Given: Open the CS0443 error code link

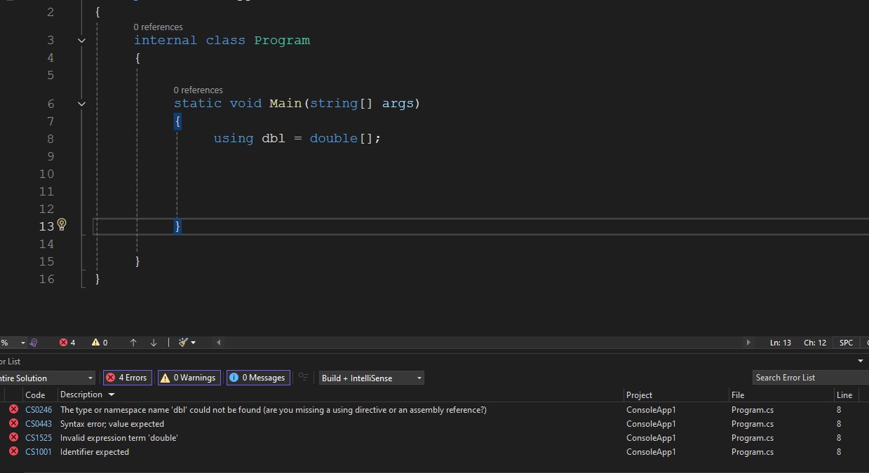Looking at the screenshot, I should (x=39, y=423).
